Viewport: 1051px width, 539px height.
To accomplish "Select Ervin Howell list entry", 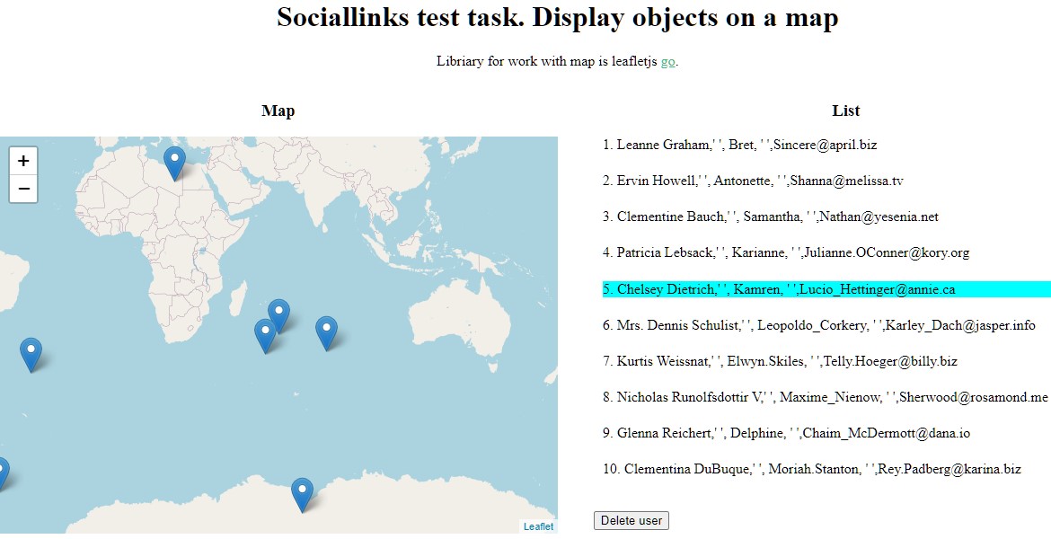I will click(753, 181).
